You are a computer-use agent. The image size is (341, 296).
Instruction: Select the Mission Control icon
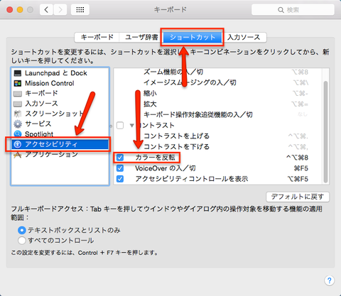click(x=18, y=83)
